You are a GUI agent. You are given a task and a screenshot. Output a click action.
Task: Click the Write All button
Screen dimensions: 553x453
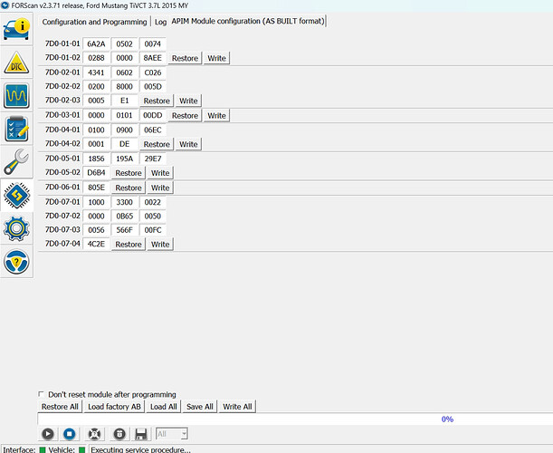point(237,407)
